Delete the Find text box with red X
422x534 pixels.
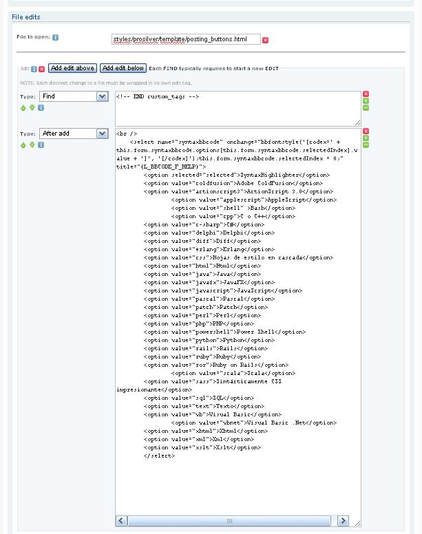click(x=366, y=94)
